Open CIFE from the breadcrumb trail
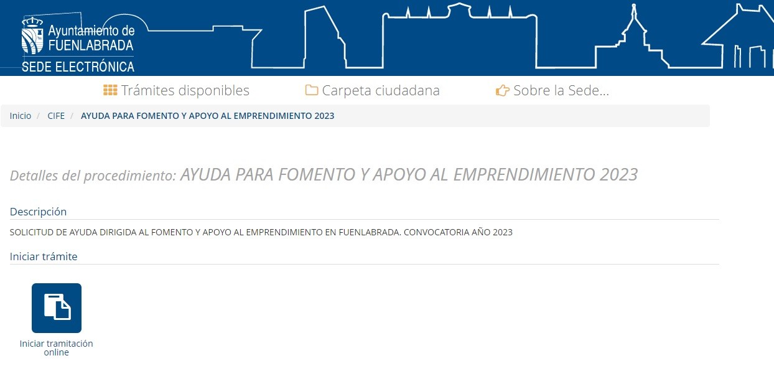 coord(56,115)
